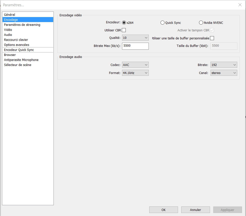This screenshot has width=246, height=216.
Task: Click the Taille du Buffer field
Action: [x=224, y=46]
